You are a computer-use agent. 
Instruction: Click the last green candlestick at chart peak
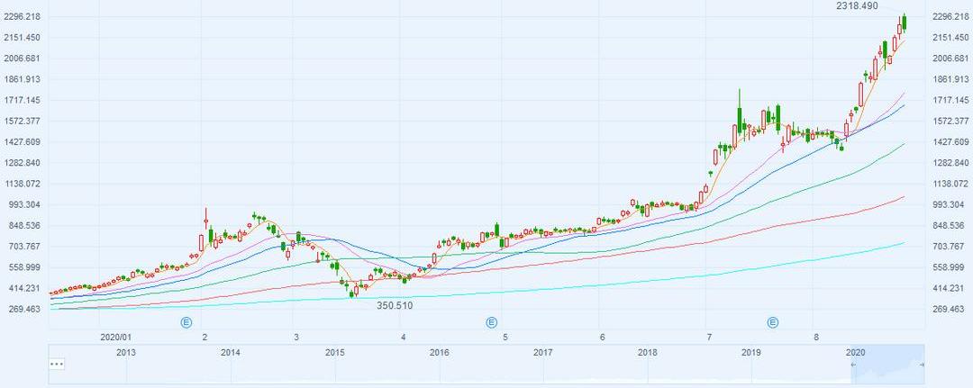click(x=904, y=23)
